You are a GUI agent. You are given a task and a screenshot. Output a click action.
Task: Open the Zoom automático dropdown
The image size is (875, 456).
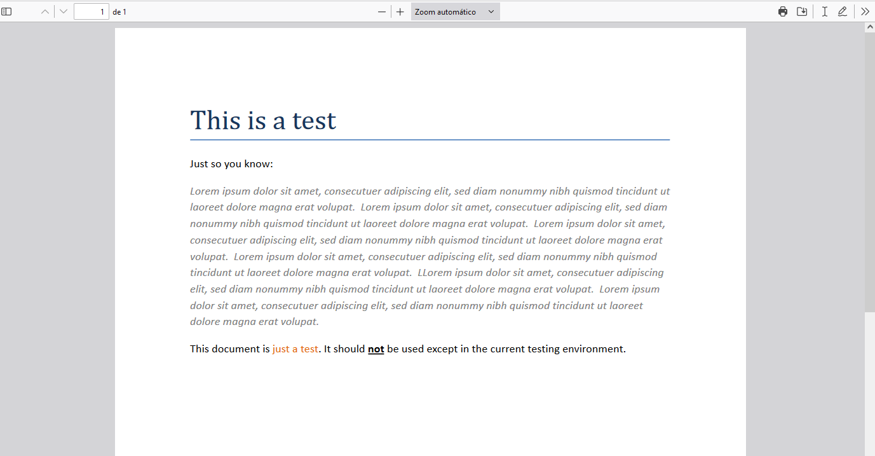[x=455, y=11]
